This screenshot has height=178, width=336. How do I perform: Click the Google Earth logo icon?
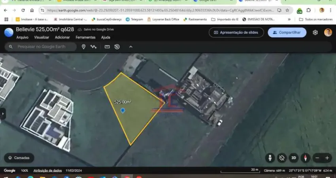coord(9,32)
